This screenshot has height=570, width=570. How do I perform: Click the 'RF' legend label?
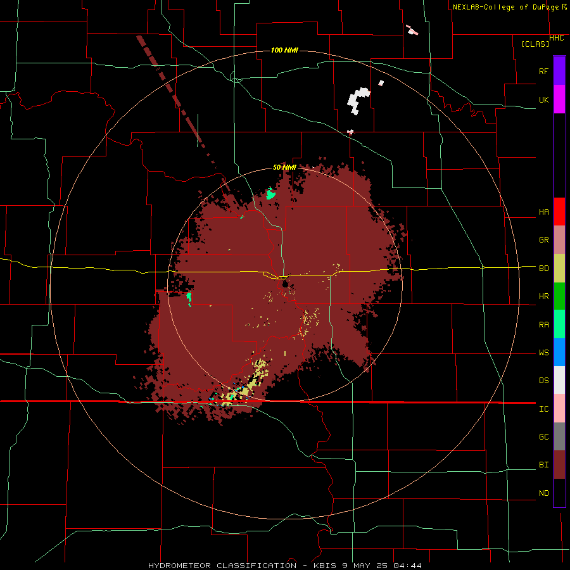(x=543, y=71)
